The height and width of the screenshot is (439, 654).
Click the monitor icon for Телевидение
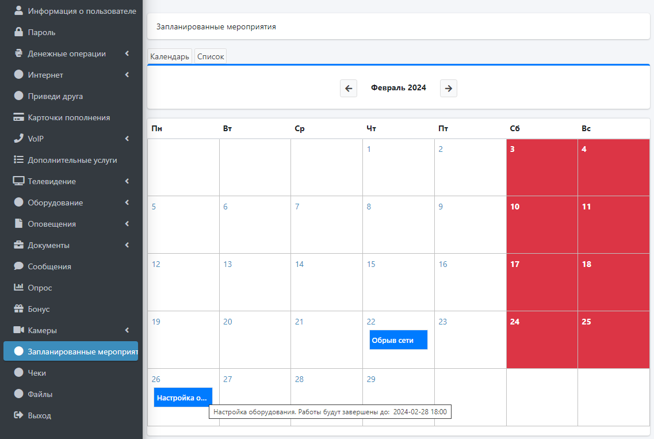coord(18,181)
